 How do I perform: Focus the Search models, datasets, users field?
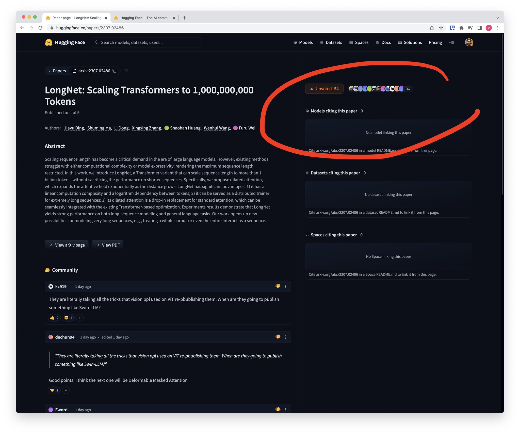tap(146, 42)
